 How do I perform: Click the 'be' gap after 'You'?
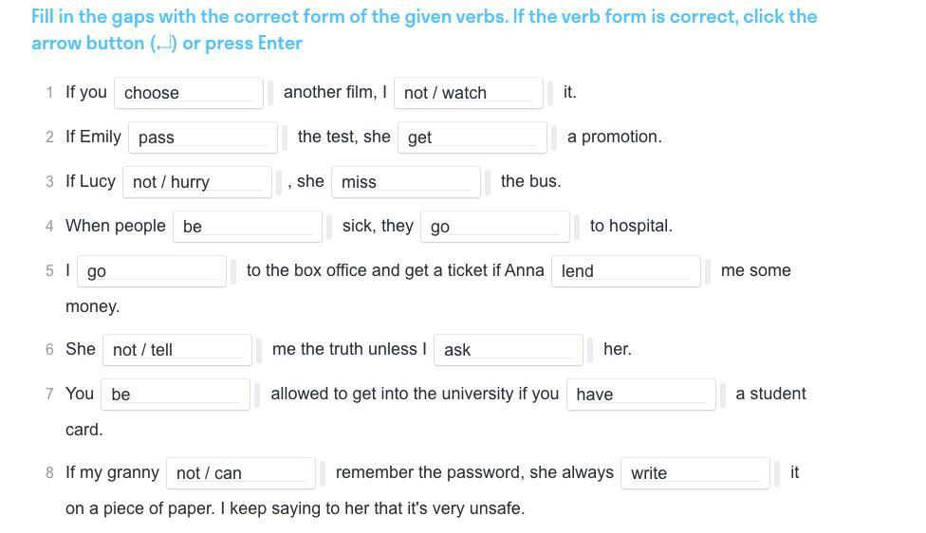(x=176, y=395)
